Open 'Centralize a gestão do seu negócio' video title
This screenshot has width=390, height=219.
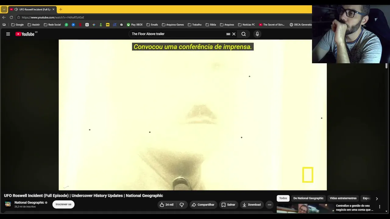[x=355, y=208]
